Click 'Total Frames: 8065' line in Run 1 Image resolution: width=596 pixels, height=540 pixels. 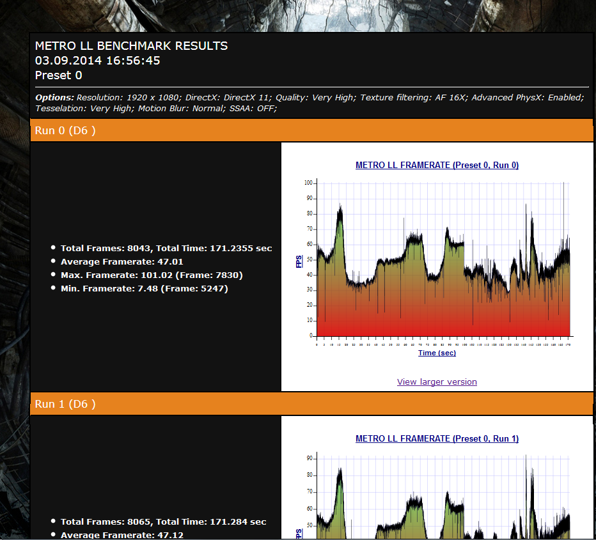click(x=164, y=521)
